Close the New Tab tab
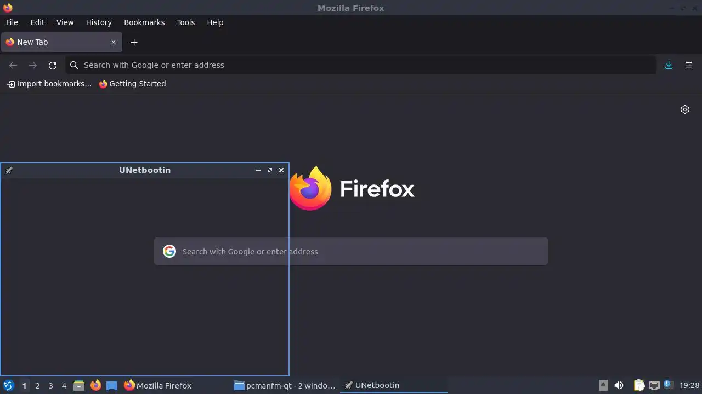This screenshot has height=394, width=702. click(114, 42)
